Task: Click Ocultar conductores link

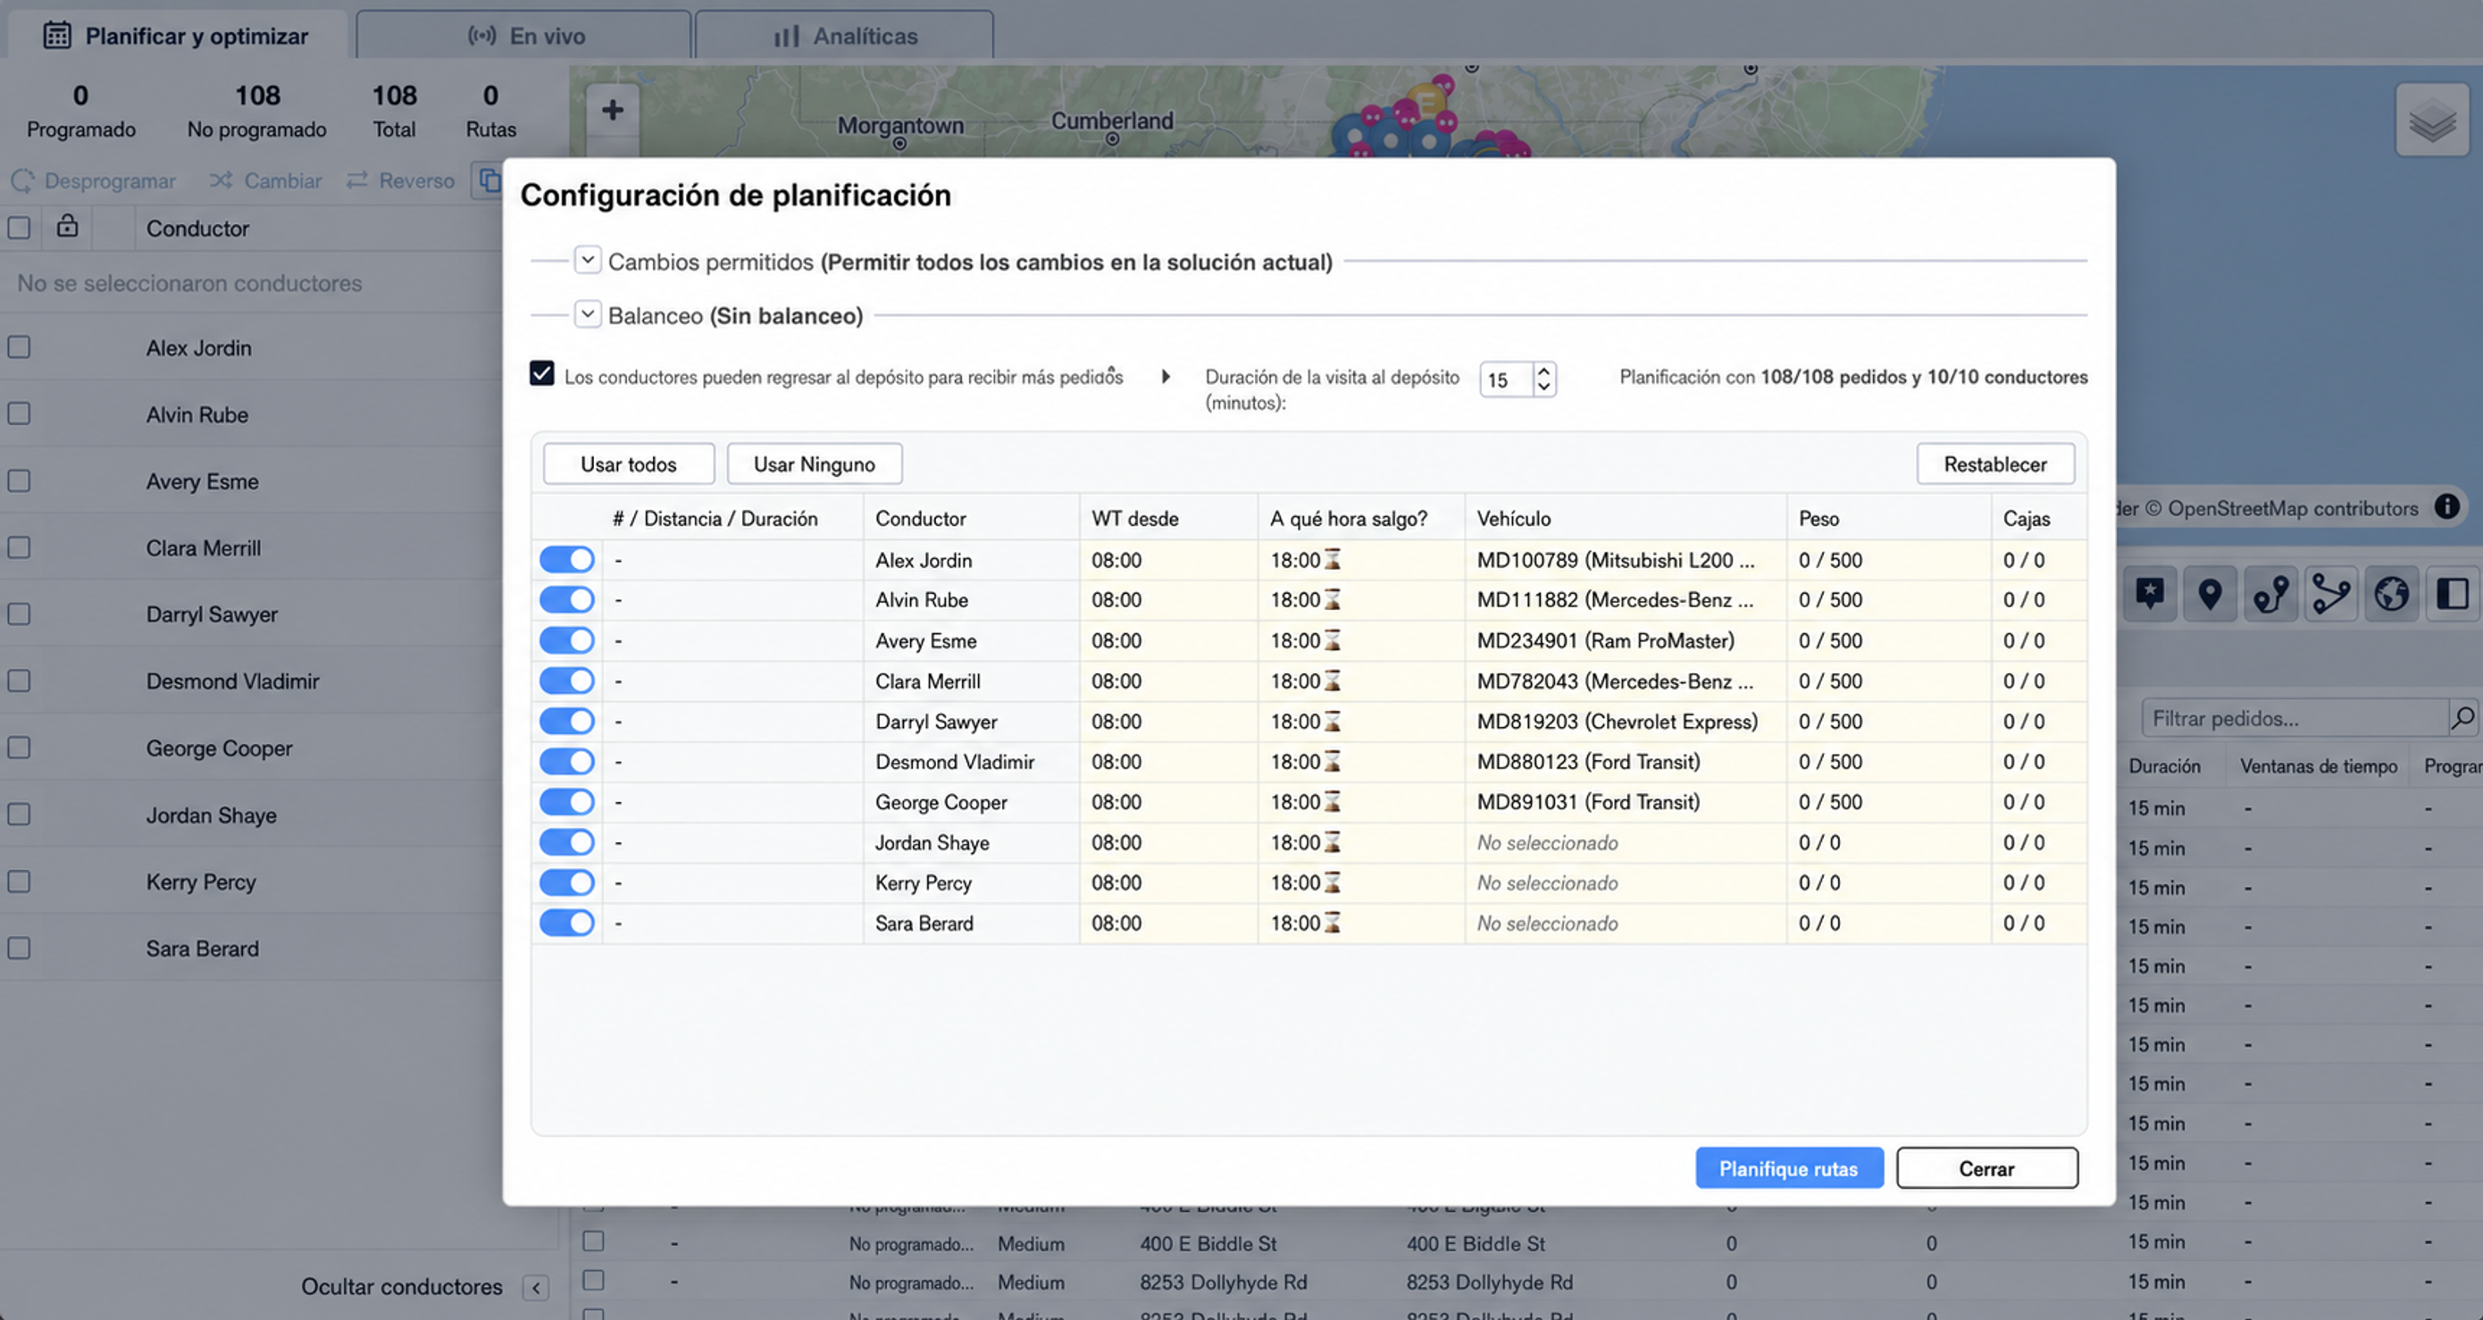Action: 401,1287
